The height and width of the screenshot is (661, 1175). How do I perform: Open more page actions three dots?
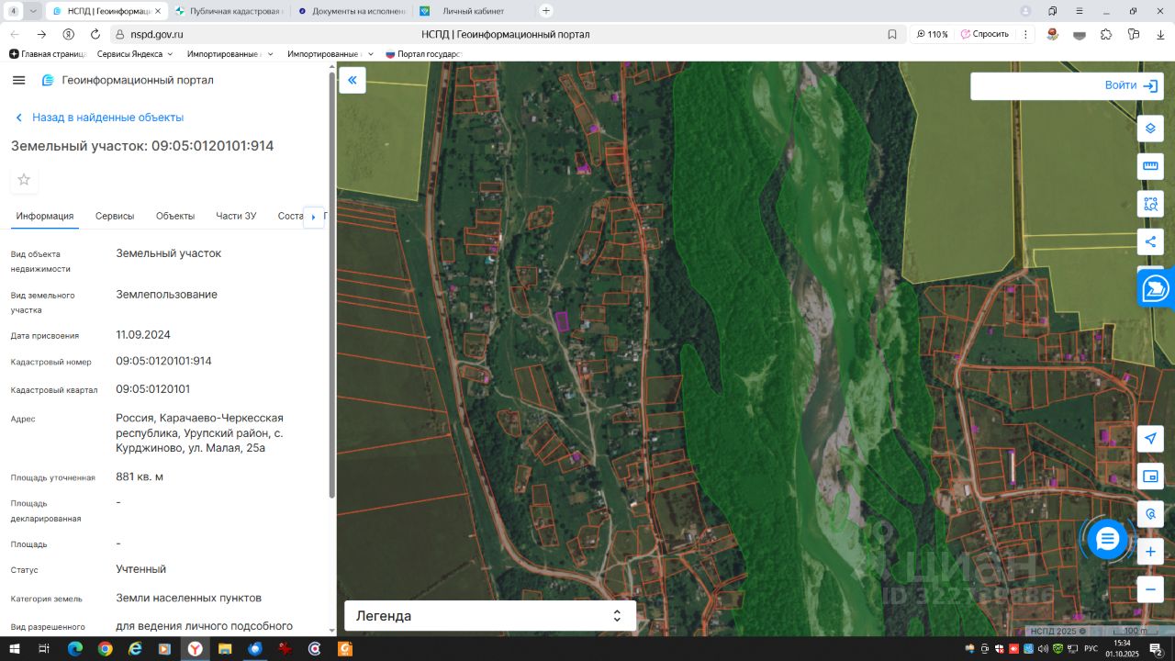(1024, 34)
